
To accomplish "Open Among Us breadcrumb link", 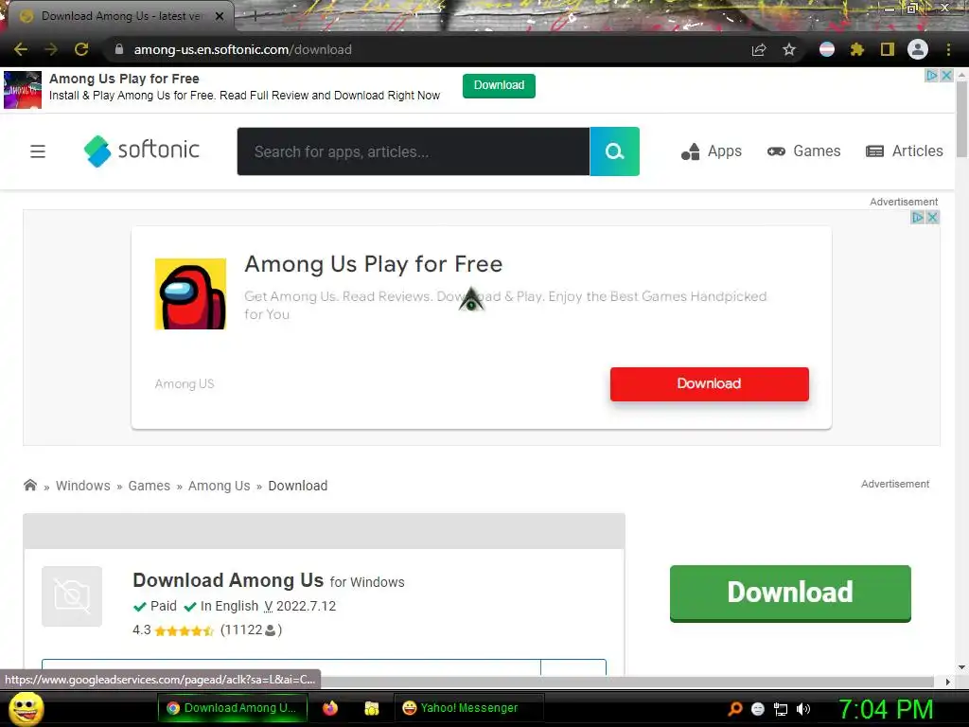I will 220,486.
